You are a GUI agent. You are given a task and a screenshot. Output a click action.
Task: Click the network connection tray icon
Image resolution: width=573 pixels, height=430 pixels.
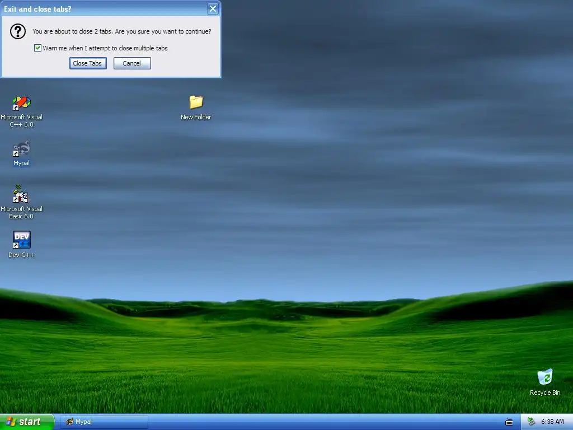(532, 422)
